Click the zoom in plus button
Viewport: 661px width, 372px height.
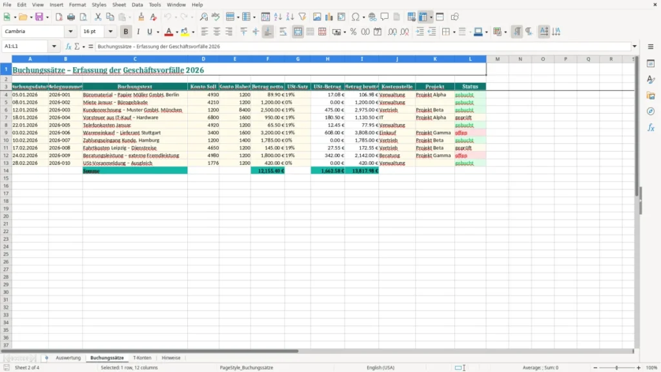[x=638, y=367]
